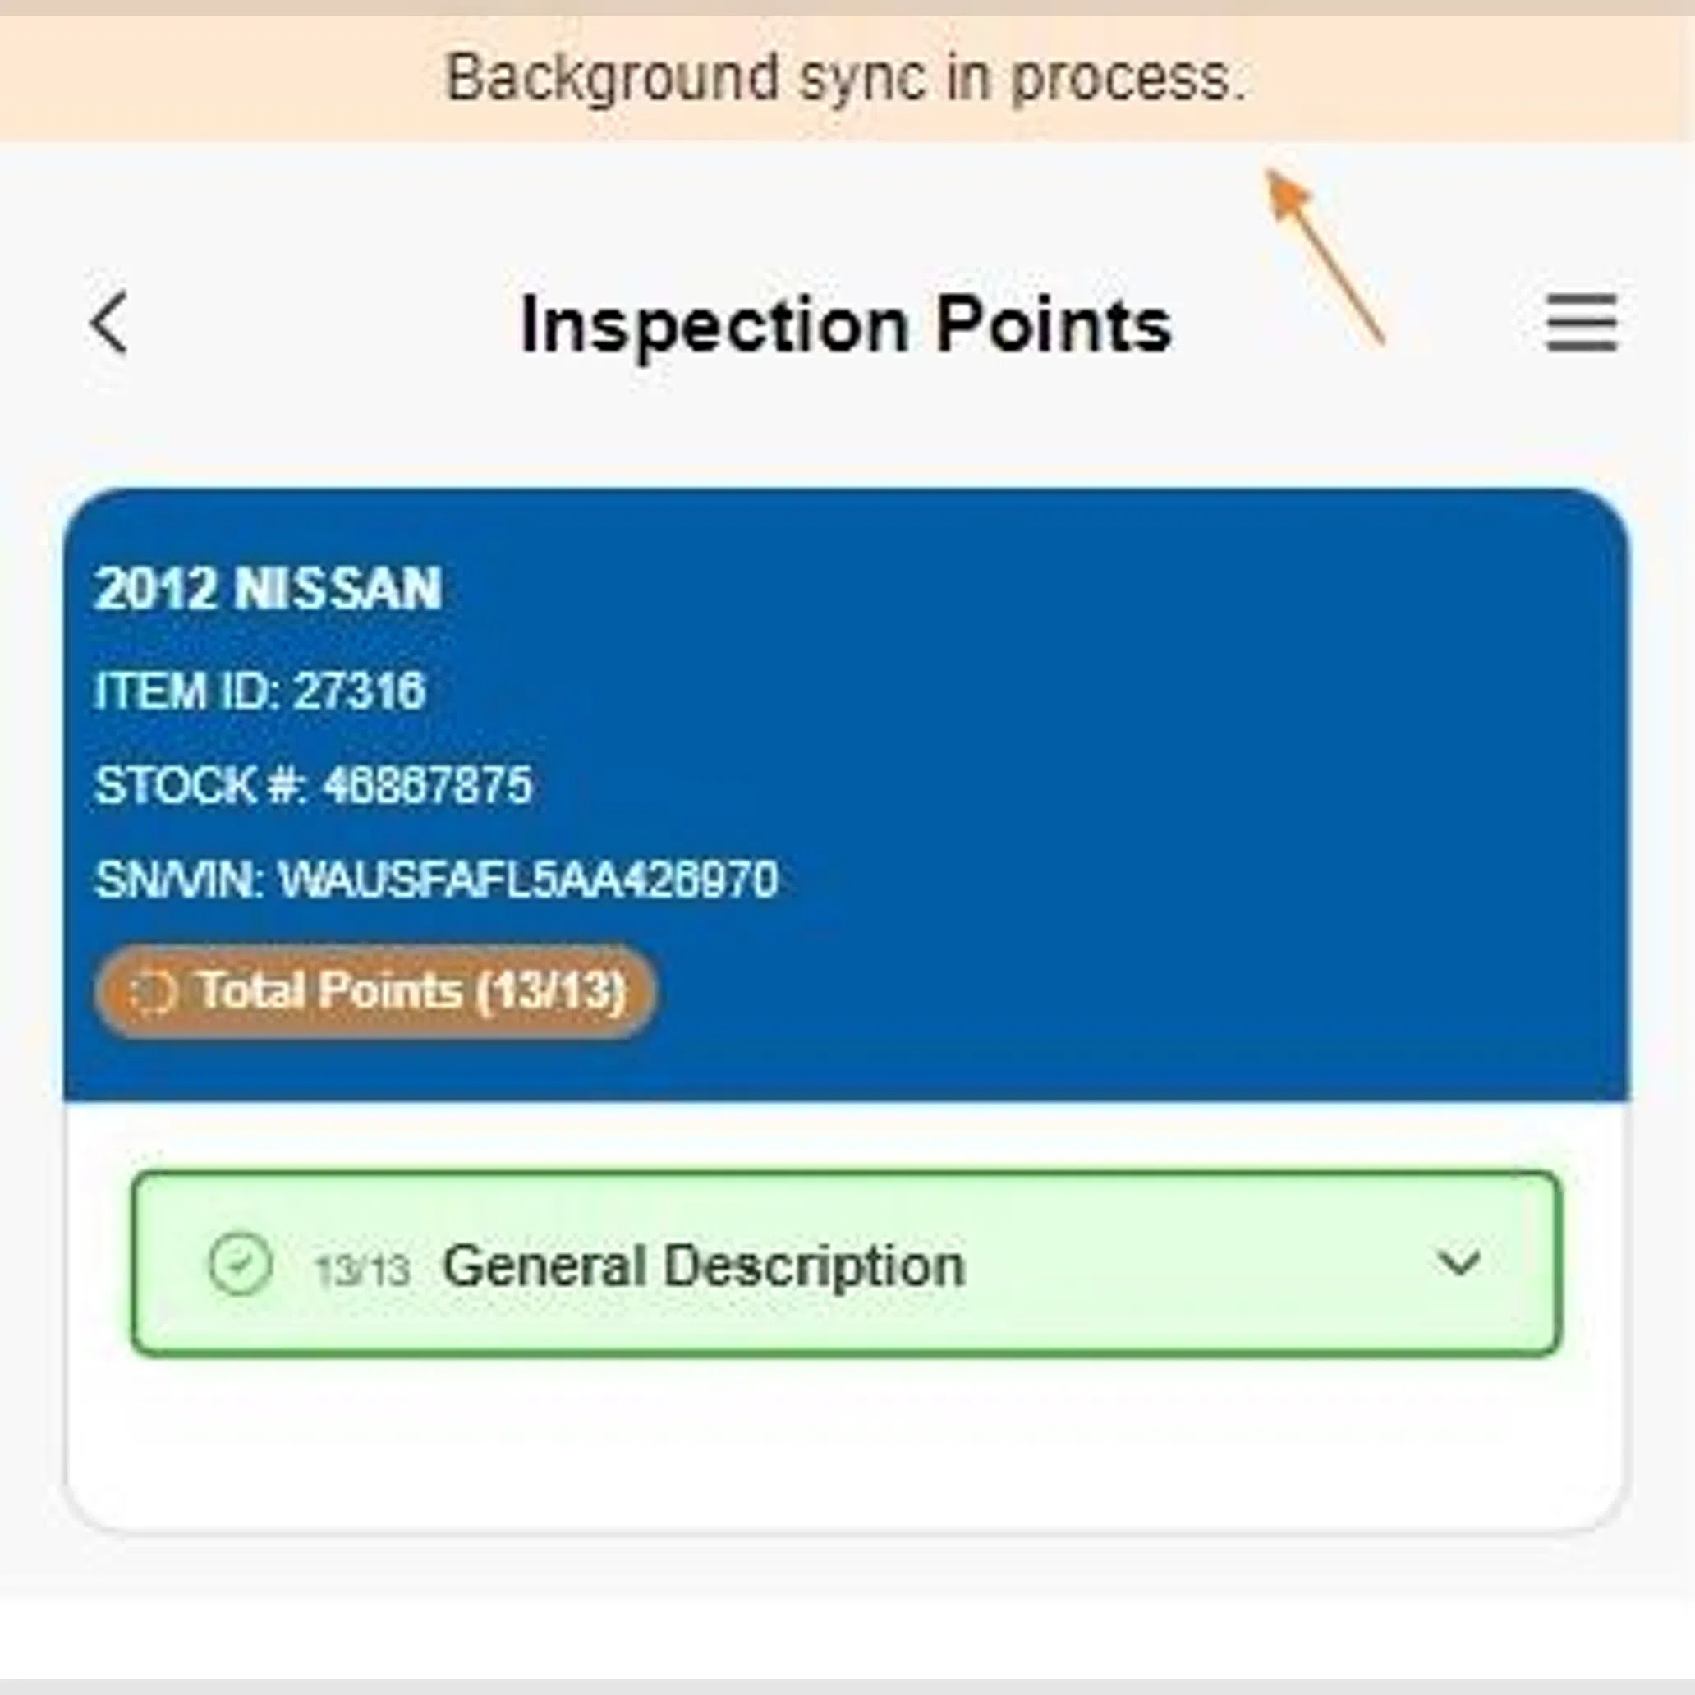Screen dimensions: 1695x1695
Task: Go back using the left arrow
Action: click(x=108, y=323)
